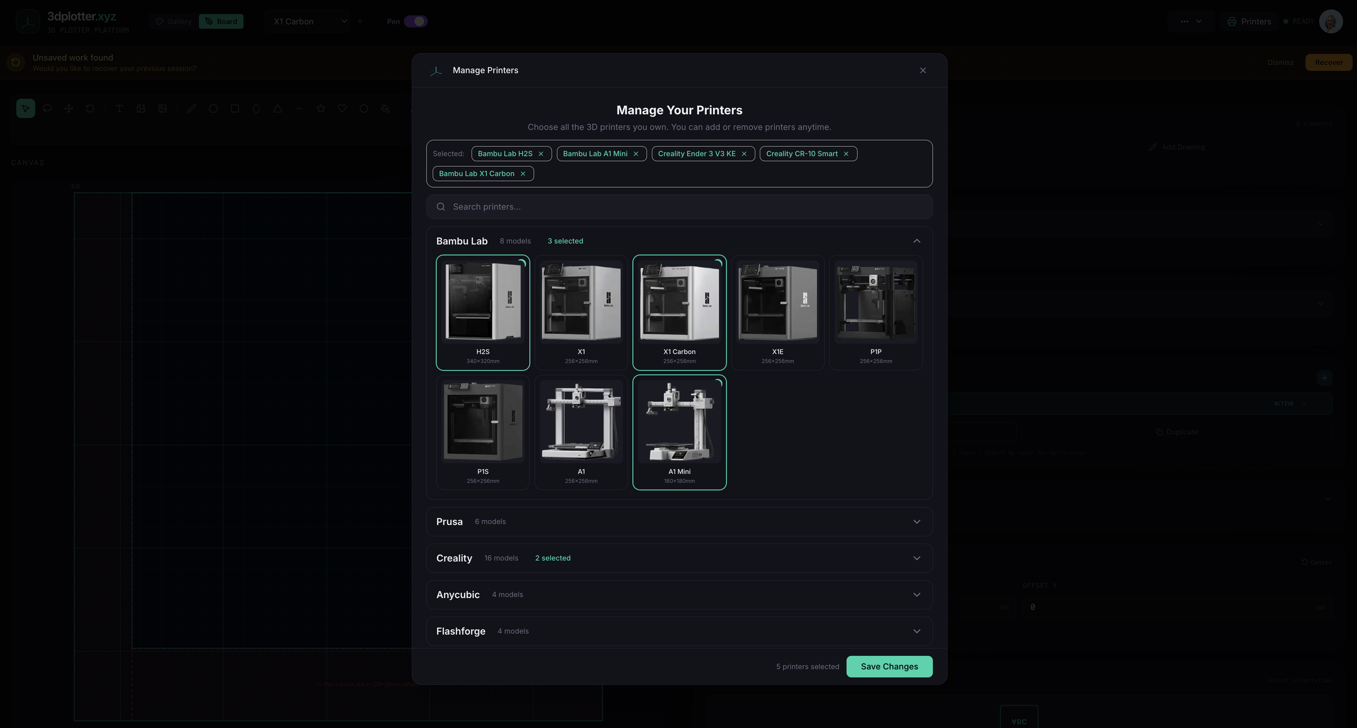Screen dimensions: 1357x728
Task: Expand the Creality section
Action: 680,558
